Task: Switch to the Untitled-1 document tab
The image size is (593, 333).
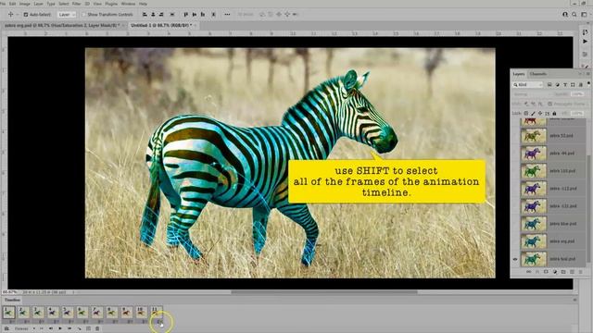Action: [x=164, y=25]
